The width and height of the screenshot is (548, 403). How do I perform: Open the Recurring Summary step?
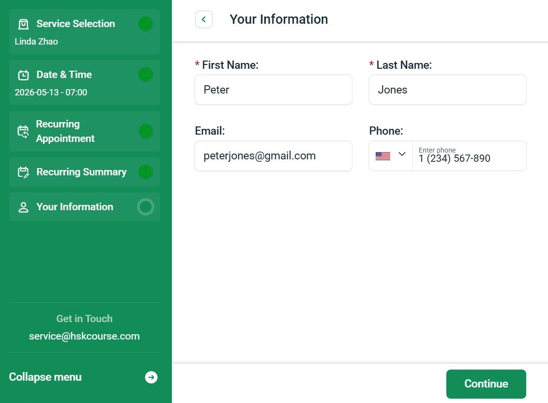click(85, 172)
